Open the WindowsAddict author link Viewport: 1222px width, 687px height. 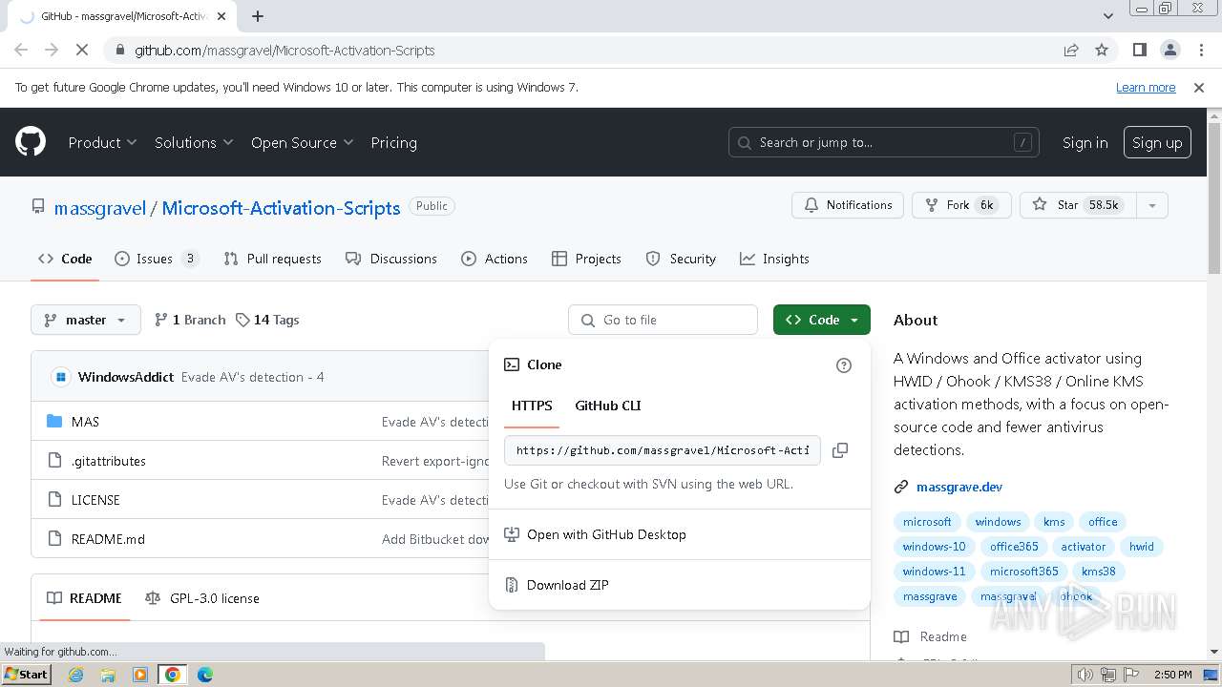coord(126,377)
